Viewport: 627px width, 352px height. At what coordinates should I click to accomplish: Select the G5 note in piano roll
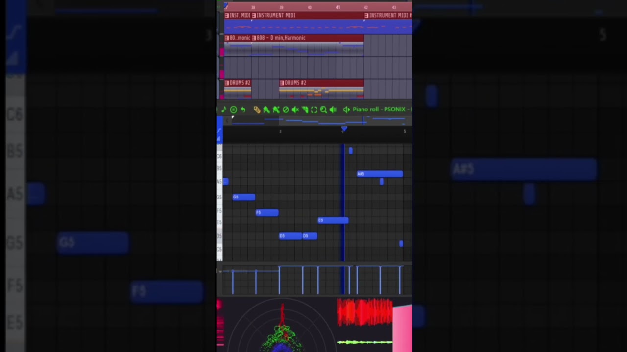point(243,197)
